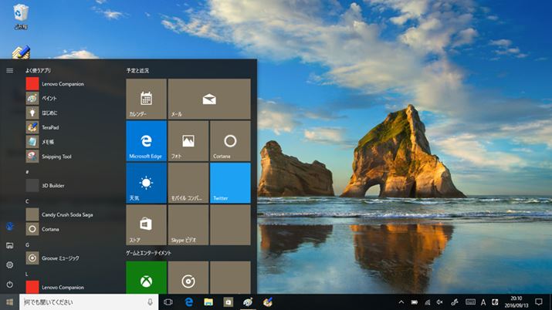This screenshot has height=310, width=552.
Task: Select 3D Builder in app list
Action: click(x=56, y=185)
